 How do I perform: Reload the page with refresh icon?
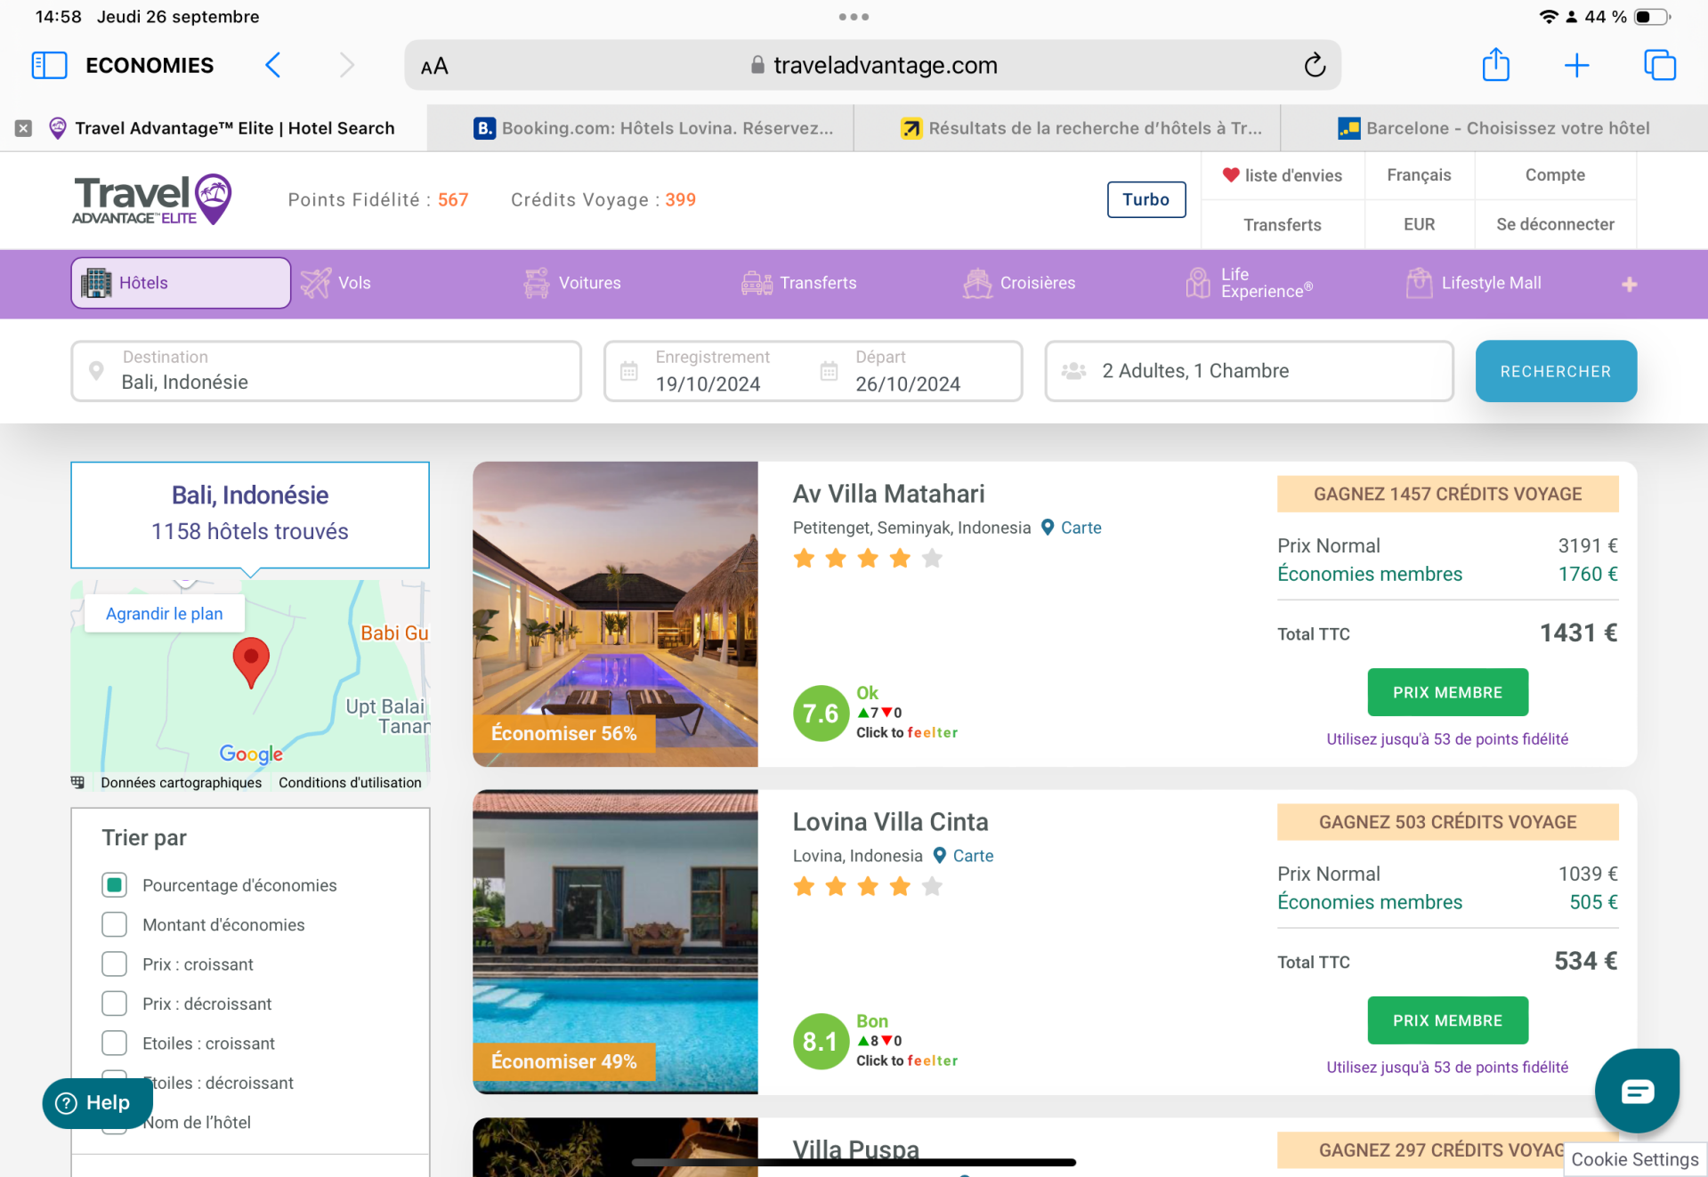point(1315,65)
